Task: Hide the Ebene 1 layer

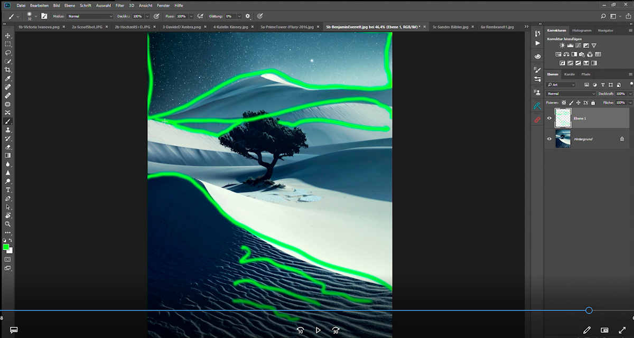Action: 549,118
